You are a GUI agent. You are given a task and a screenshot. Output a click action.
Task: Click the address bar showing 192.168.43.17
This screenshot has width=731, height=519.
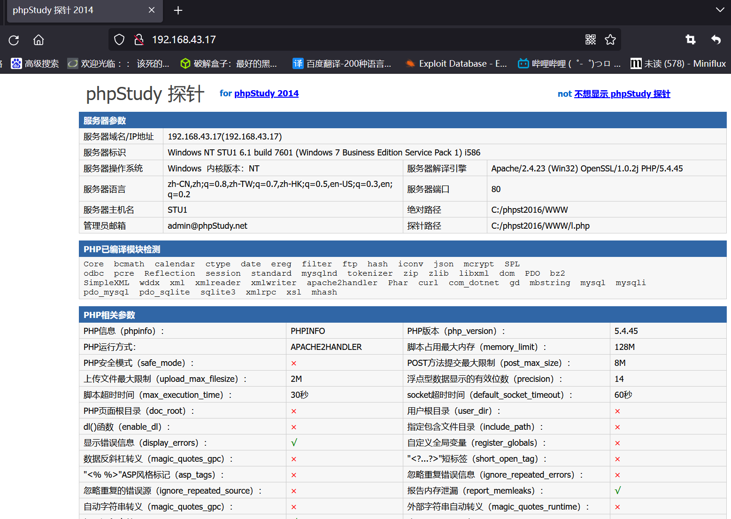[364, 39]
